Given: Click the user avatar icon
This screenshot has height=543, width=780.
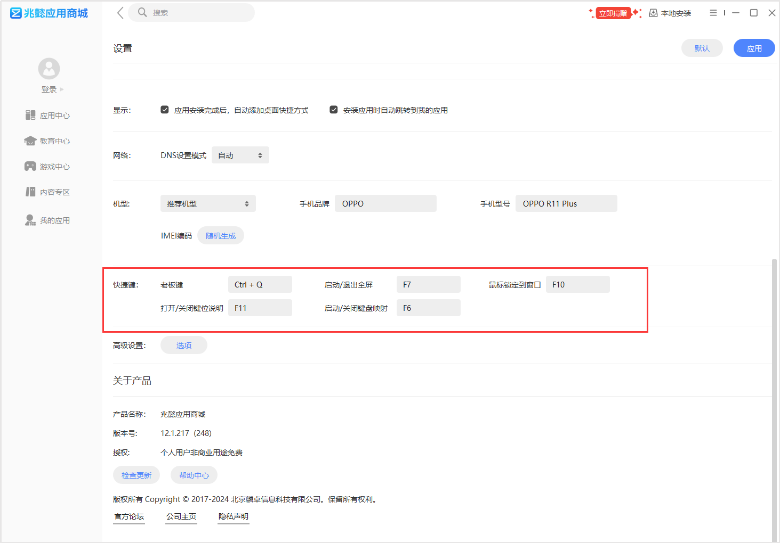Looking at the screenshot, I should (x=49, y=69).
